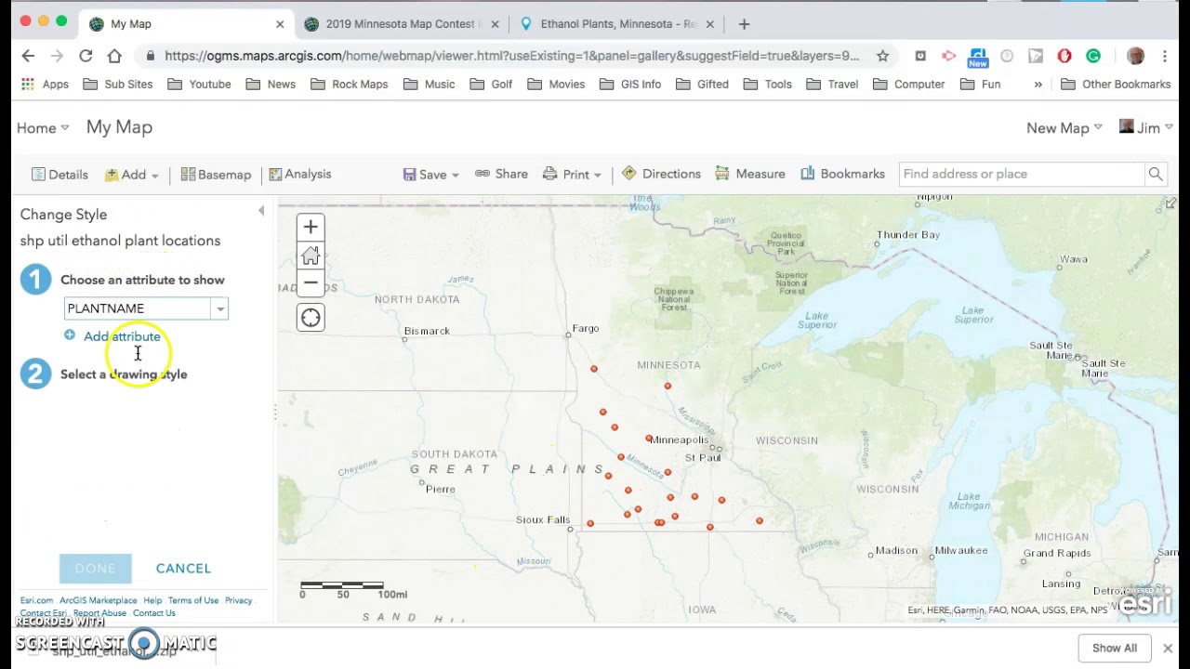Click the browser forward arrow
This screenshot has width=1190, height=669.
57,57
